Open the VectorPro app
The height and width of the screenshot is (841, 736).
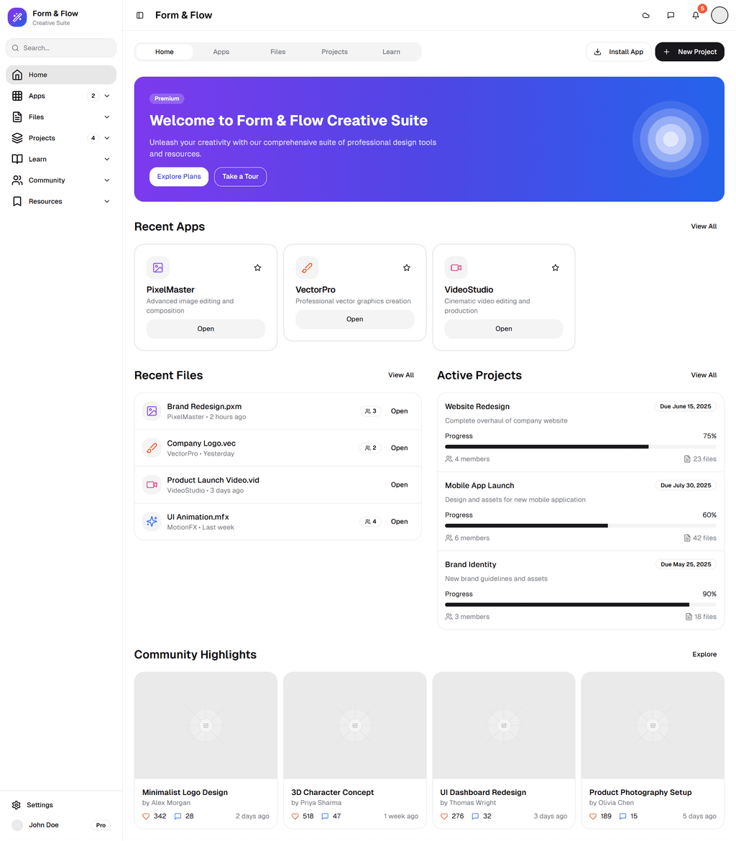[354, 319]
